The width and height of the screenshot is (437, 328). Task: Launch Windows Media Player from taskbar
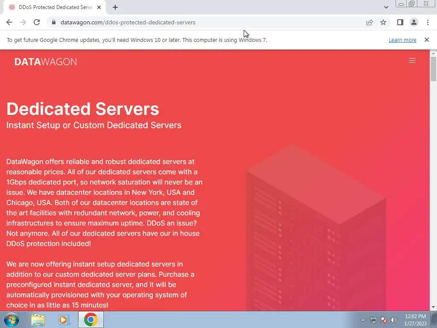(x=64, y=320)
